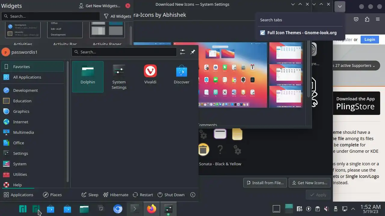Open the taskbar clock 1:52 AM
The width and height of the screenshot is (385, 216).
coord(370,209)
